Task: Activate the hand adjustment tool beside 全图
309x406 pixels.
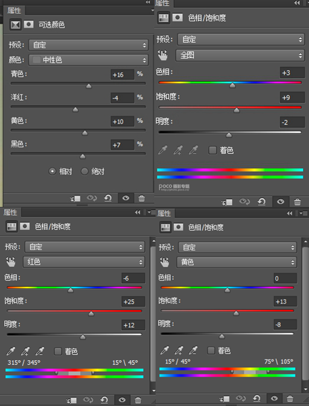Action: pyautogui.click(x=163, y=55)
